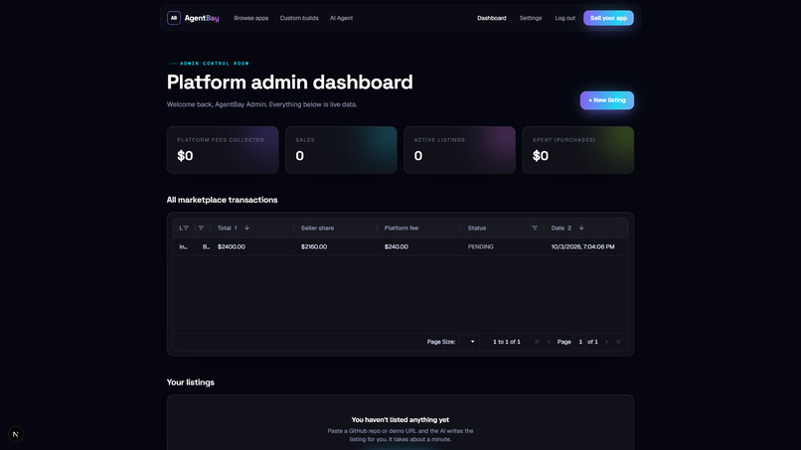801x450 pixels.
Task: Sort by the Seller share column header
Action: click(x=317, y=227)
